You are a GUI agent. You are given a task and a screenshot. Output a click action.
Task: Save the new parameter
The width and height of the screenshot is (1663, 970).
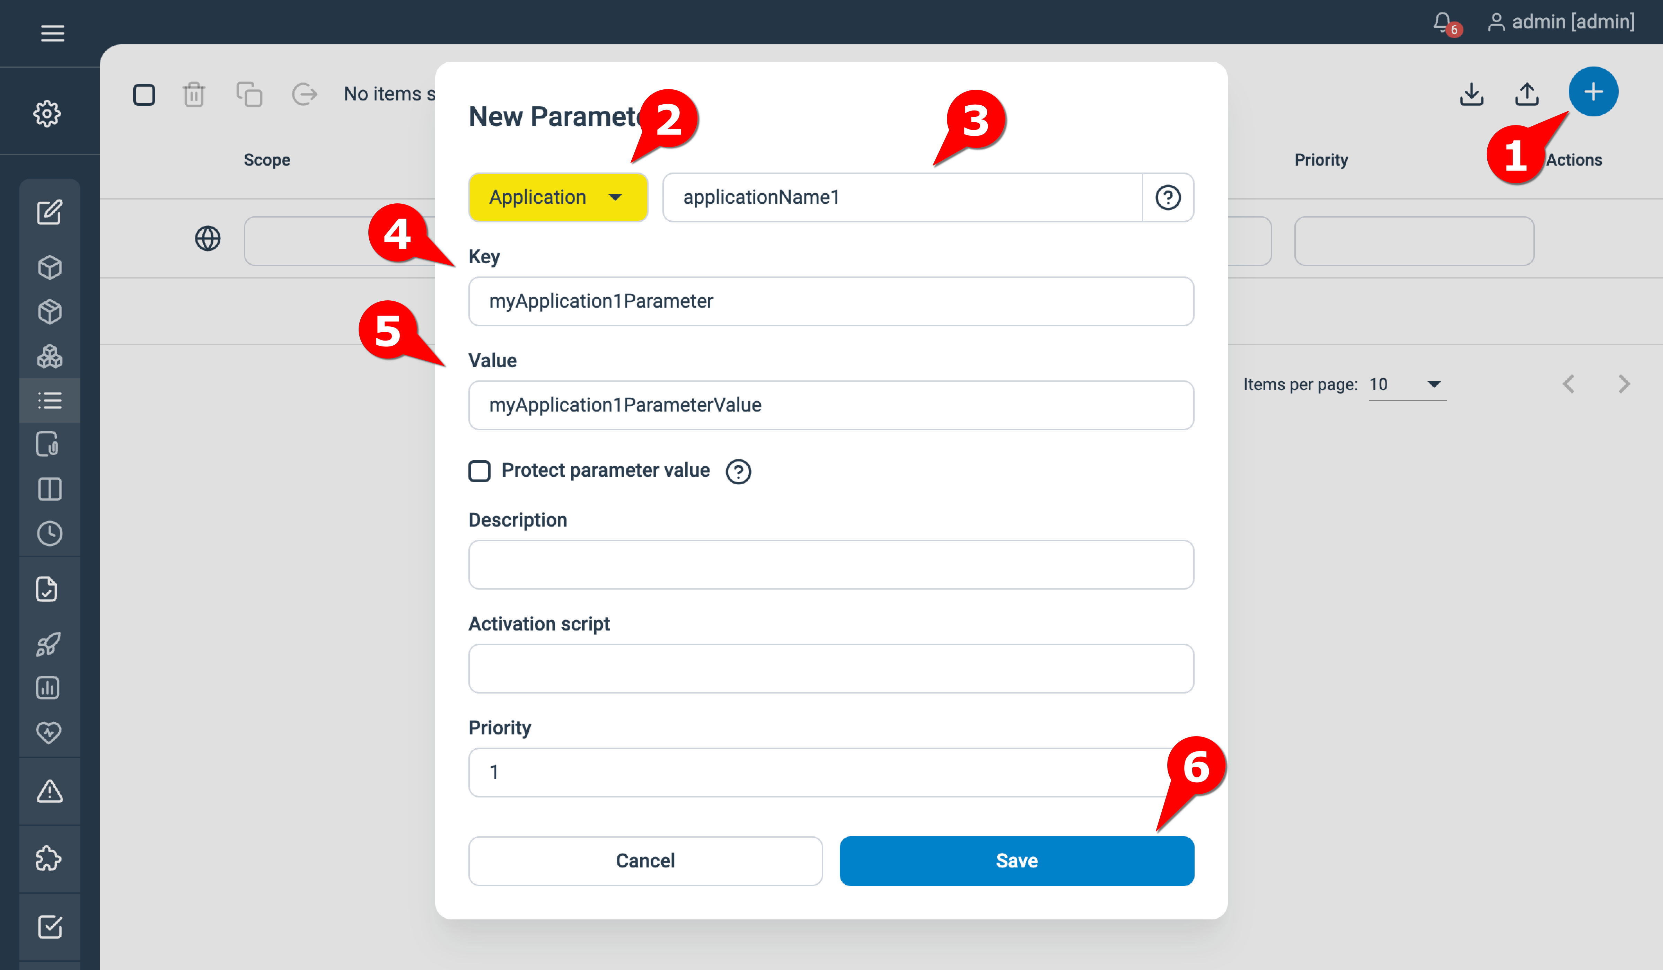click(1015, 861)
